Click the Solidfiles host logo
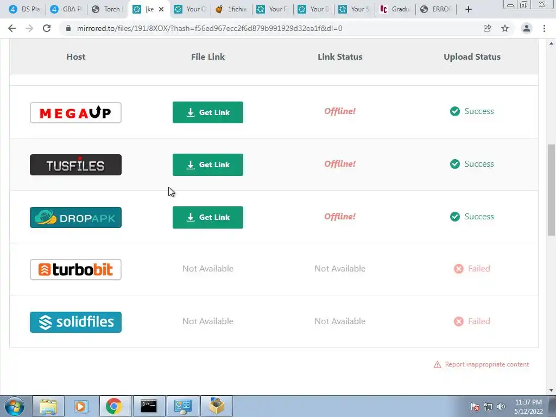 75,322
